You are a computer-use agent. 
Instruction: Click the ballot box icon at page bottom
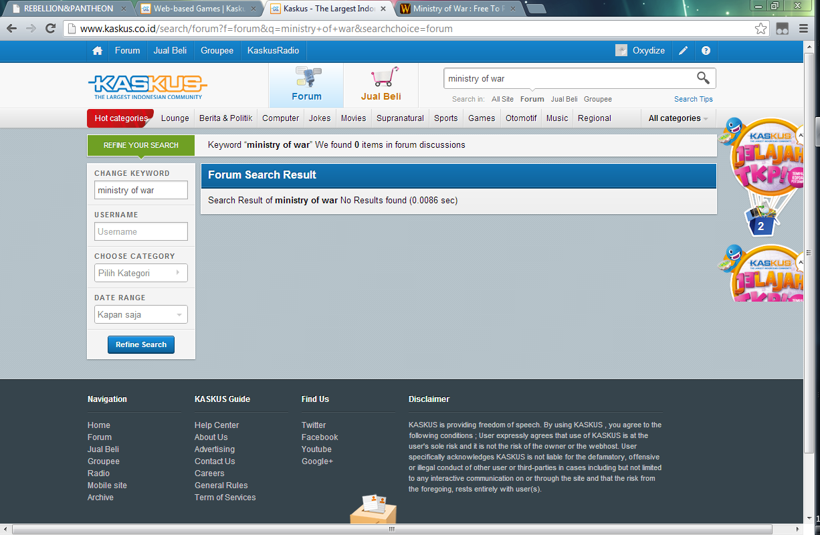373,510
